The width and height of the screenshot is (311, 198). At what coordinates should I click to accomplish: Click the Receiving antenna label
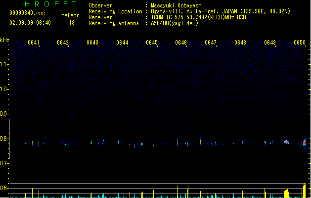point(114,23)
